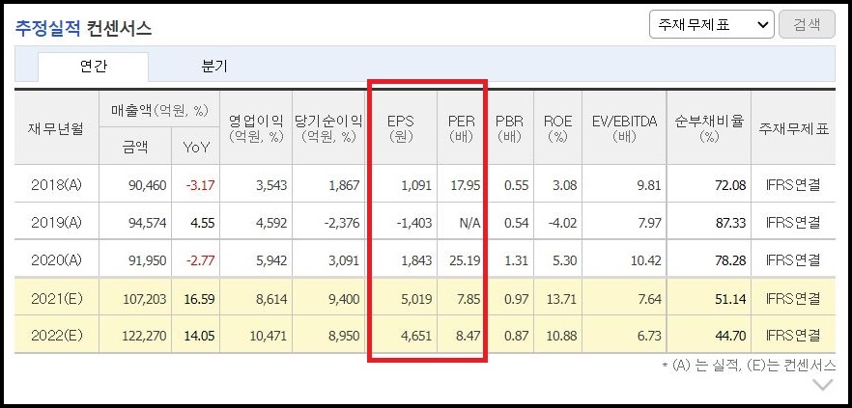Click operating profit value 4,592
Viewport: 852px width, 408px height.
click(x=271, y=223)
